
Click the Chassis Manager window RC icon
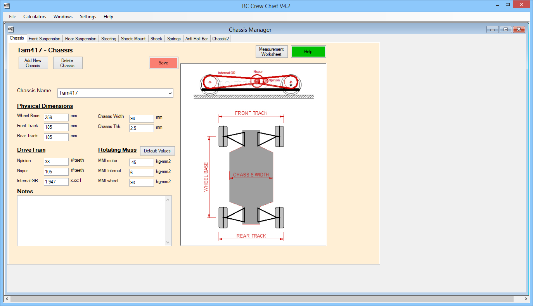(x=11, y=29)
